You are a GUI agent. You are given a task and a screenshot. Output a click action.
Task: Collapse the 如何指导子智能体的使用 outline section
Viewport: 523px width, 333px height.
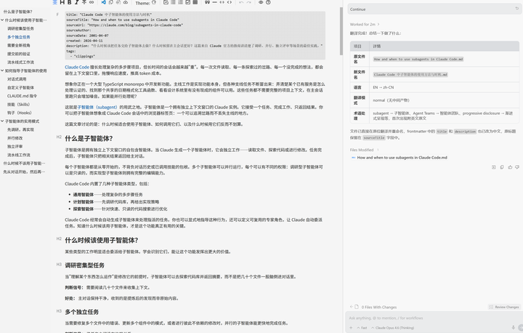2,71
